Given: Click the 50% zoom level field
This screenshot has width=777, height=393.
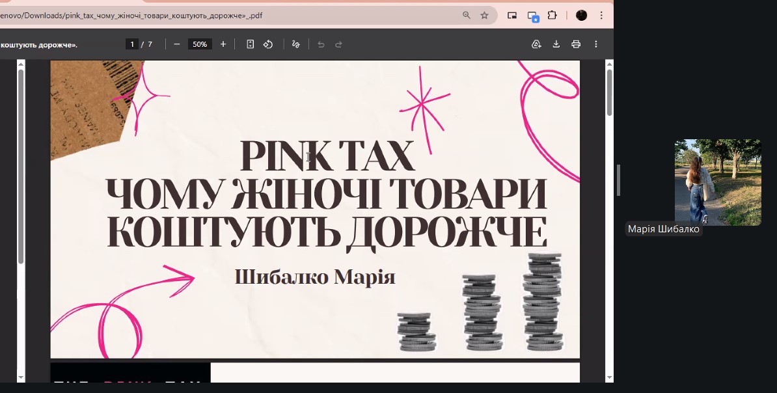Looking at the screenshot, I should (x=200, y=44).
